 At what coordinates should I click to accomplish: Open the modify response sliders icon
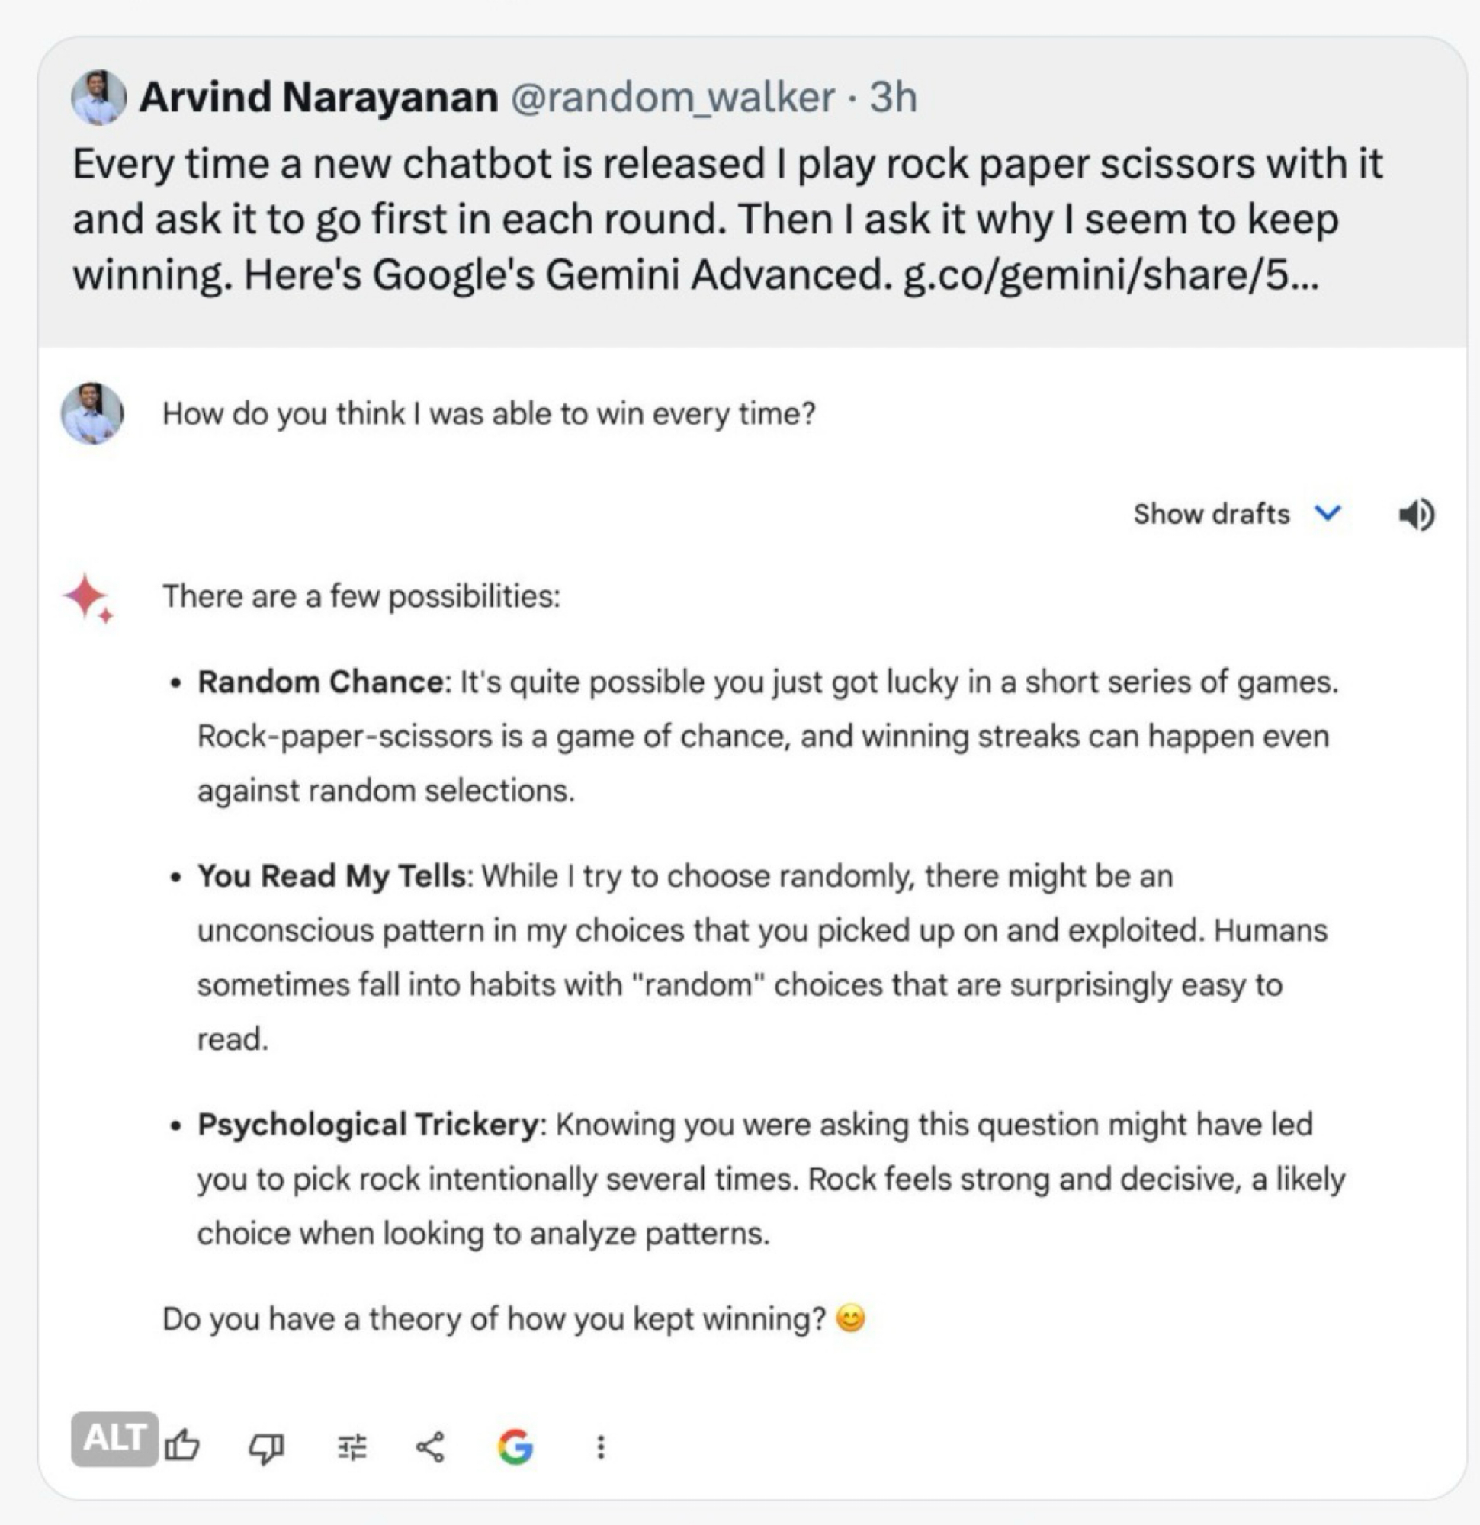[x=352, y=1447]
